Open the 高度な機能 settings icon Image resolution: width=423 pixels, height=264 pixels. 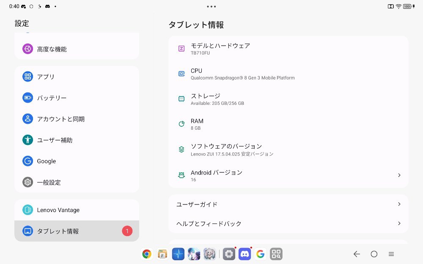[x=27, y=49]
